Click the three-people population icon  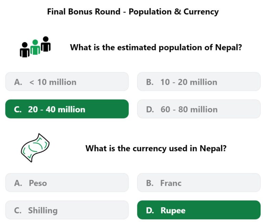point(35,47)
